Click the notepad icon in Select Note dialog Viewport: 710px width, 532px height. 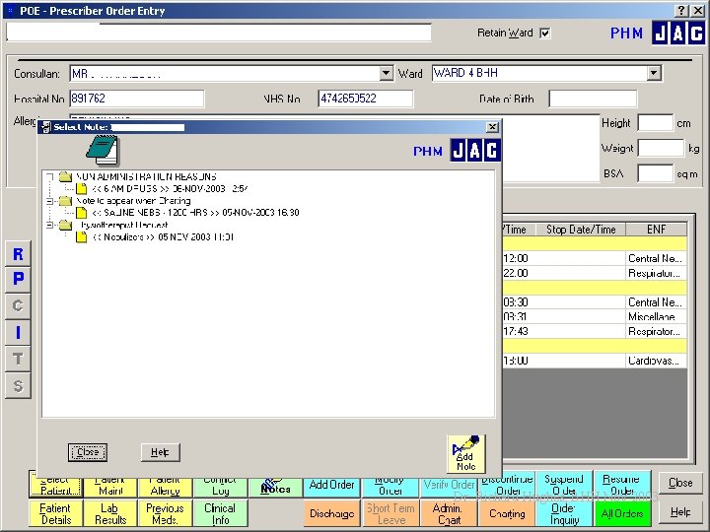click(x=103, y=150)
